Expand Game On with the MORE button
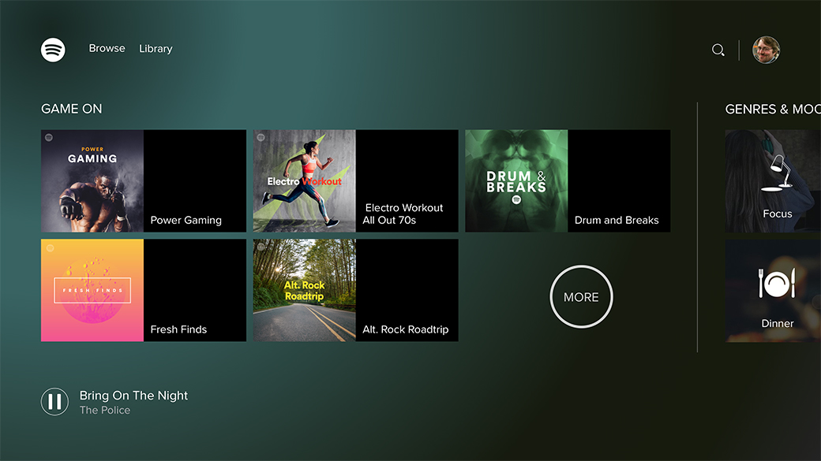 click(x=581, y=297)
